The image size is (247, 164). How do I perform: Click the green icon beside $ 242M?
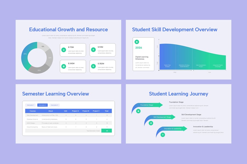(x=64, y=66)
